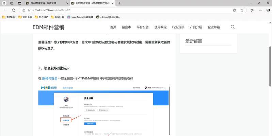Viewport: 272px width, 136px height.
Task: Open a new browser tab
Action: pos(119,3)
